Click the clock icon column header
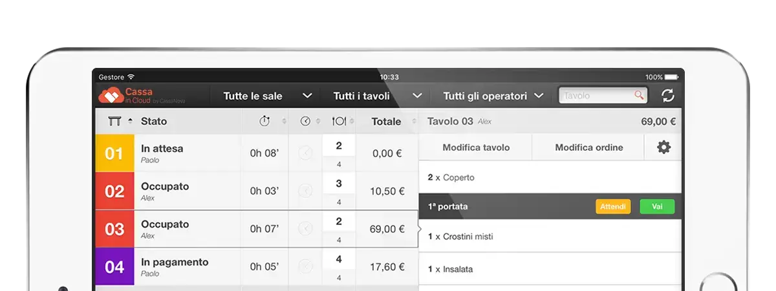 point(305,121)
